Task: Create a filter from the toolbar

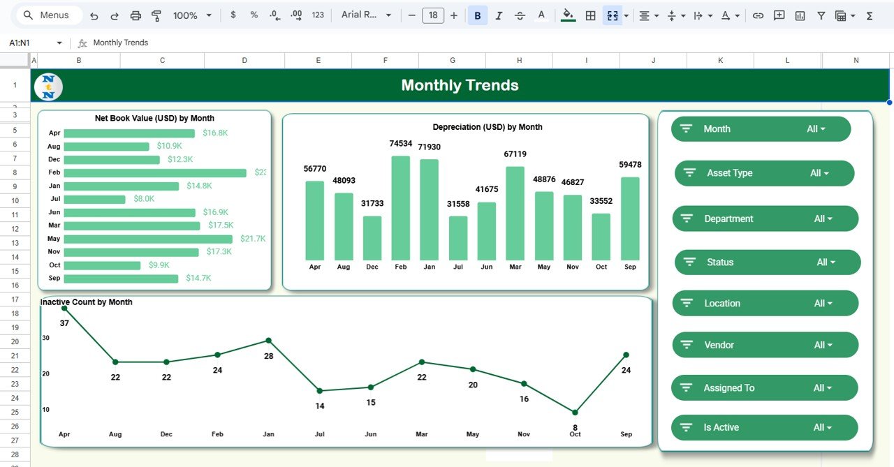Action: tap(821, 15)
